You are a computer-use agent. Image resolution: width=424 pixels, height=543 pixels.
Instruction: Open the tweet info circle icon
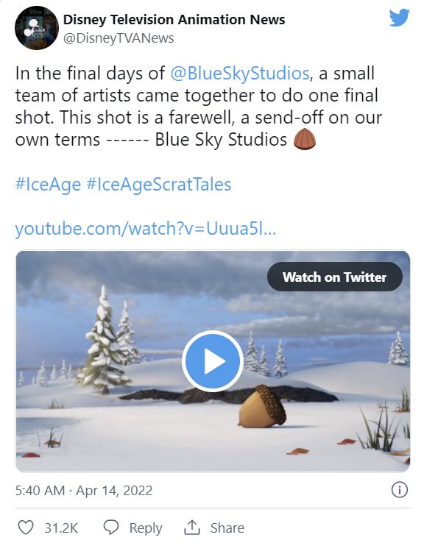coord(400,490)
